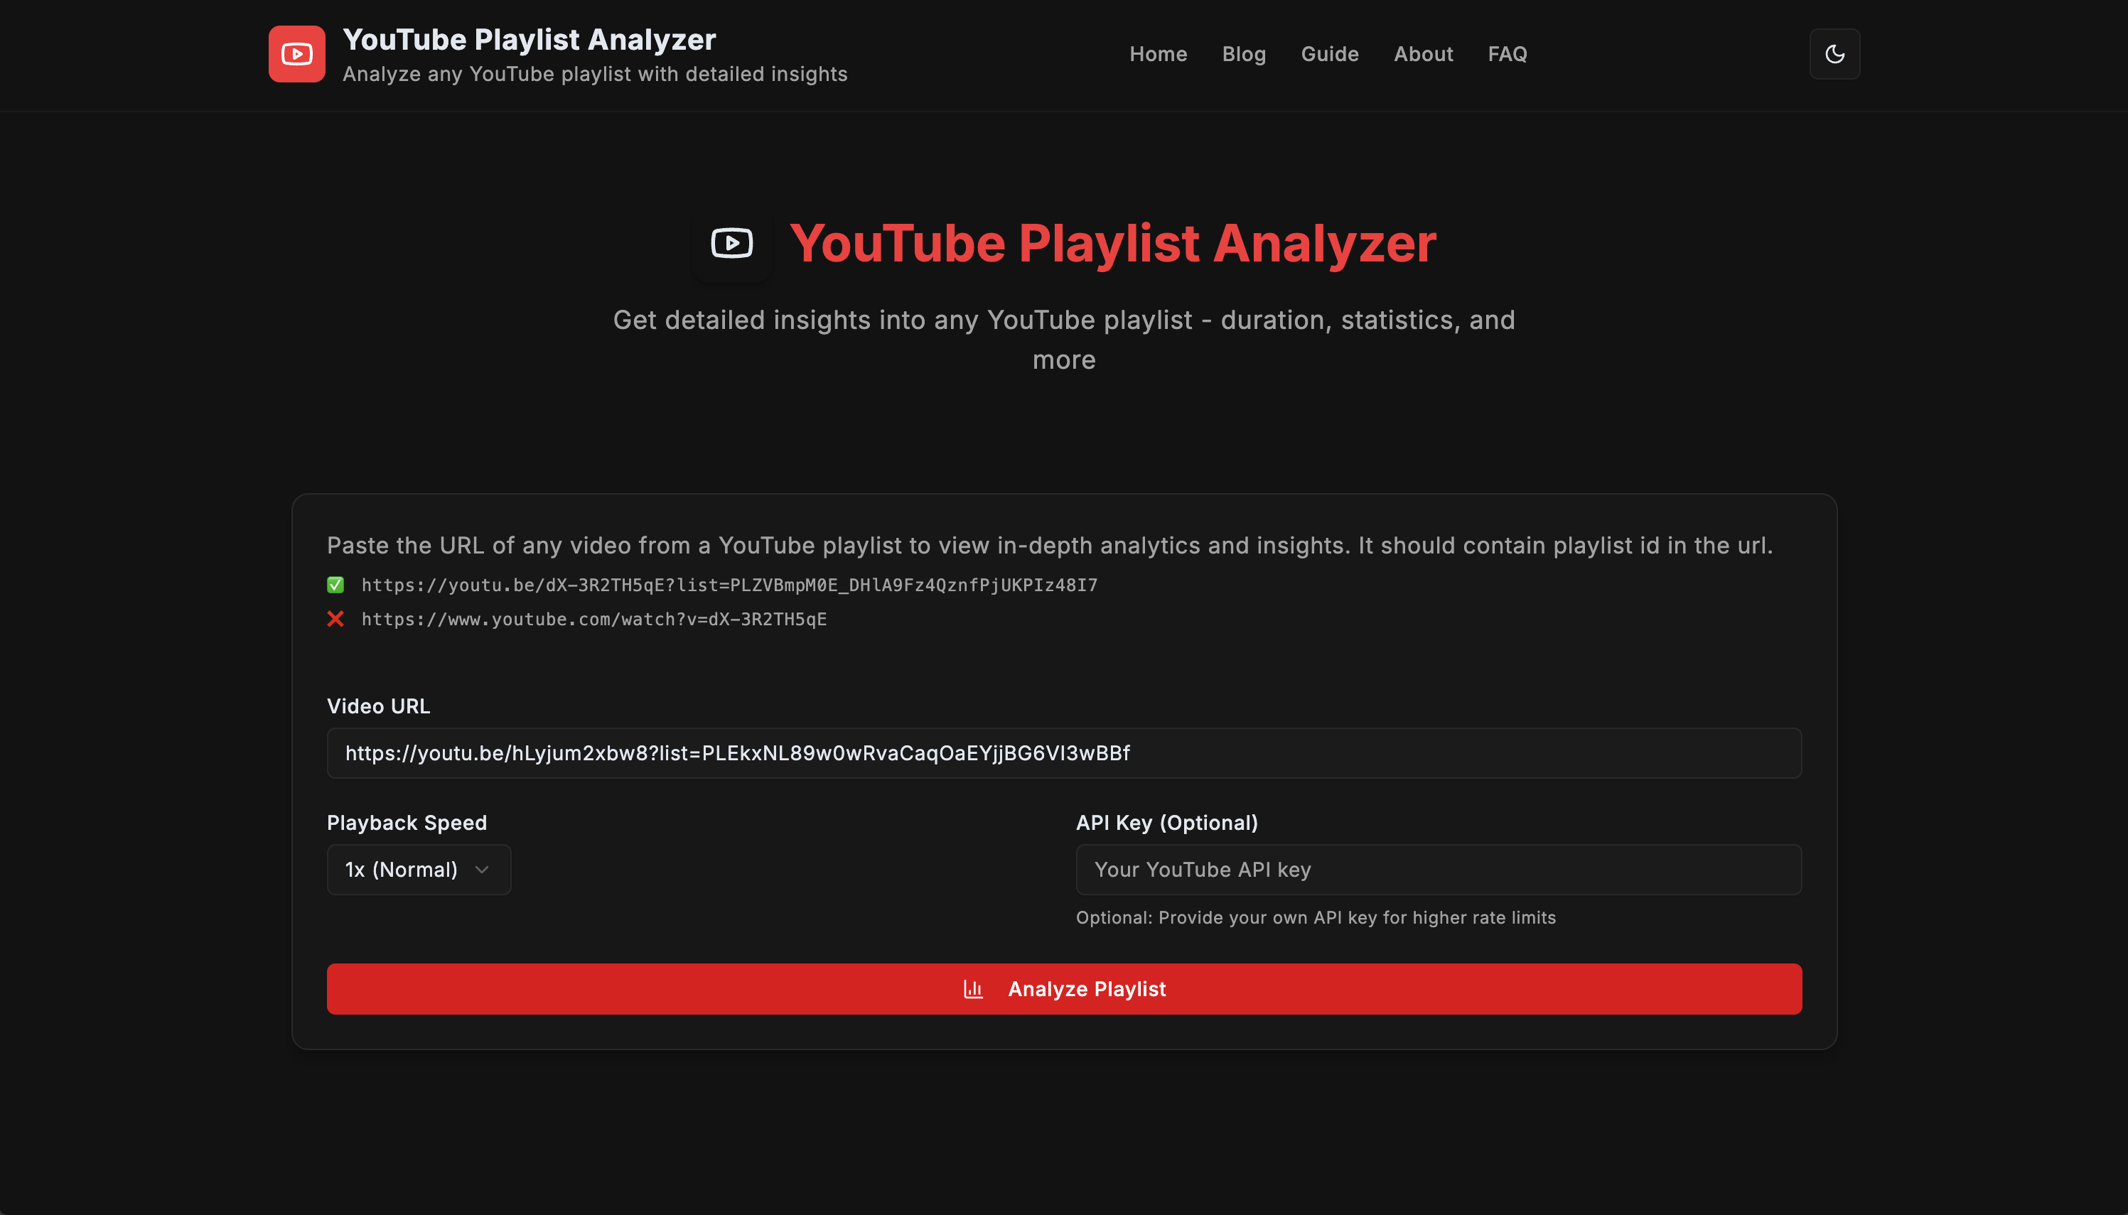Screen dimensions: 2128x1215
Task: Click the YouTube Playlist Analyzer logo icon
Action: (297, 53)
